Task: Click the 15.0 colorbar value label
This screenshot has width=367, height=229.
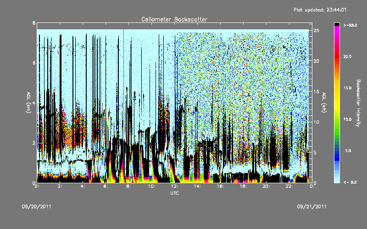Action: click(347, 88)
